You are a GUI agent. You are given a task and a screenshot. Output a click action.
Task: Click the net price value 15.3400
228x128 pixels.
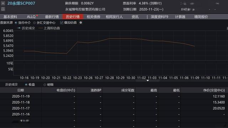(219, 102)
